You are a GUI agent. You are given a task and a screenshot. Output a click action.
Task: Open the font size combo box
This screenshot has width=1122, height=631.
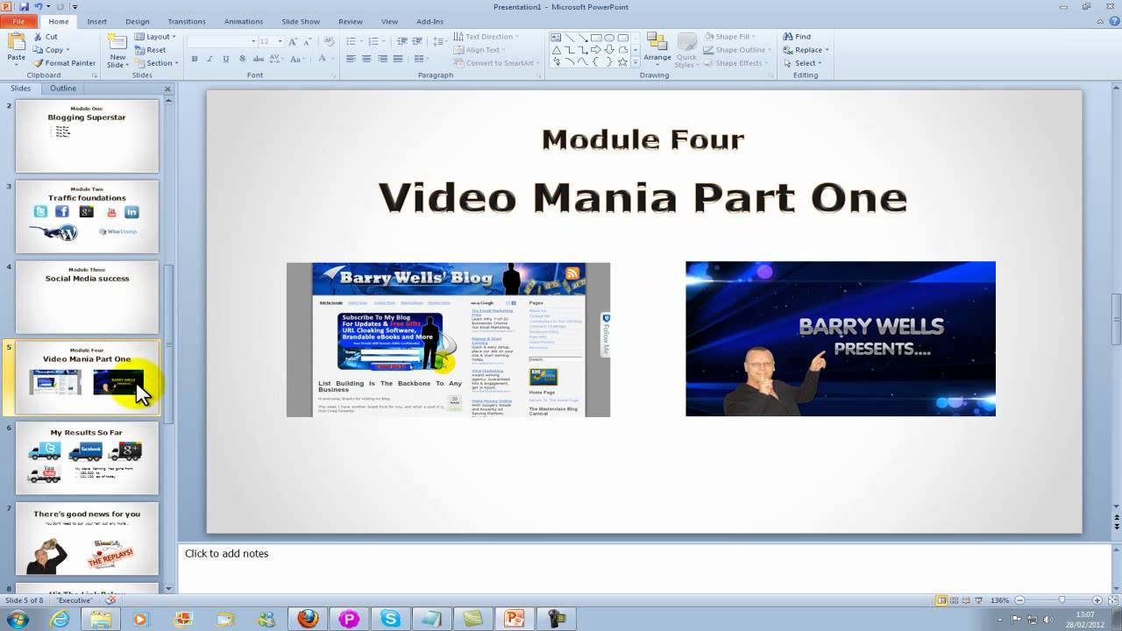point(270,41)
